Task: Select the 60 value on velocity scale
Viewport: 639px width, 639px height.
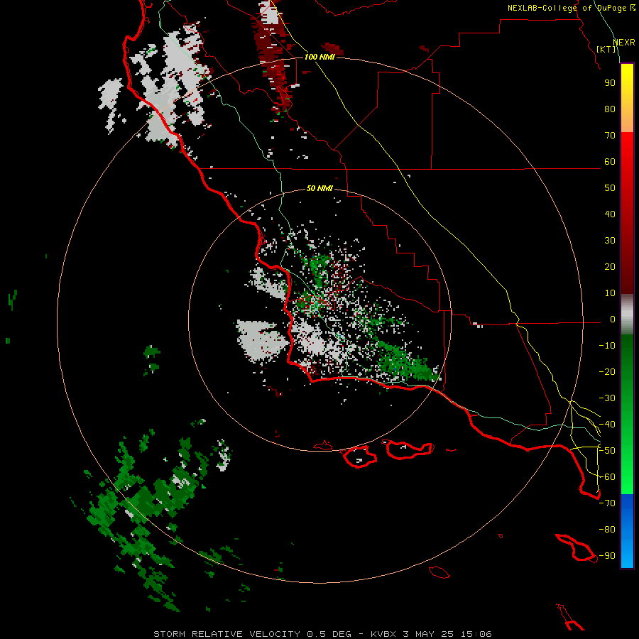Action: 610,161
